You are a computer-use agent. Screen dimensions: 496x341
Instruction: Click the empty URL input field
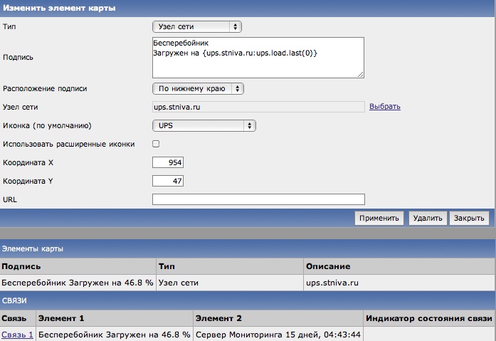(x=258, y=199)
